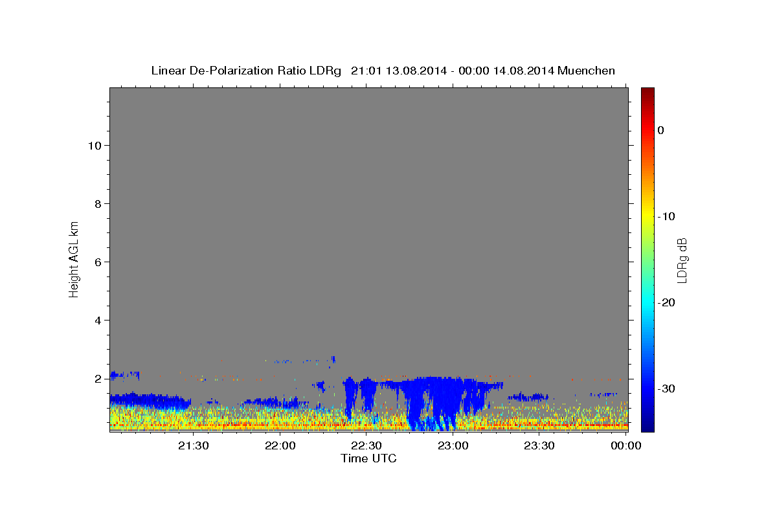Click the height tick label 10
This screenshot has height=518, width=777.
(95, 146)
